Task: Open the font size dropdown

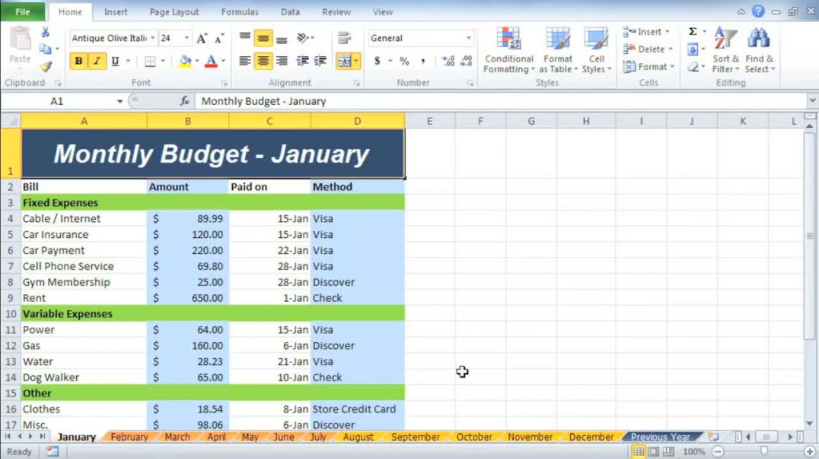Action: tap(186, 38)
